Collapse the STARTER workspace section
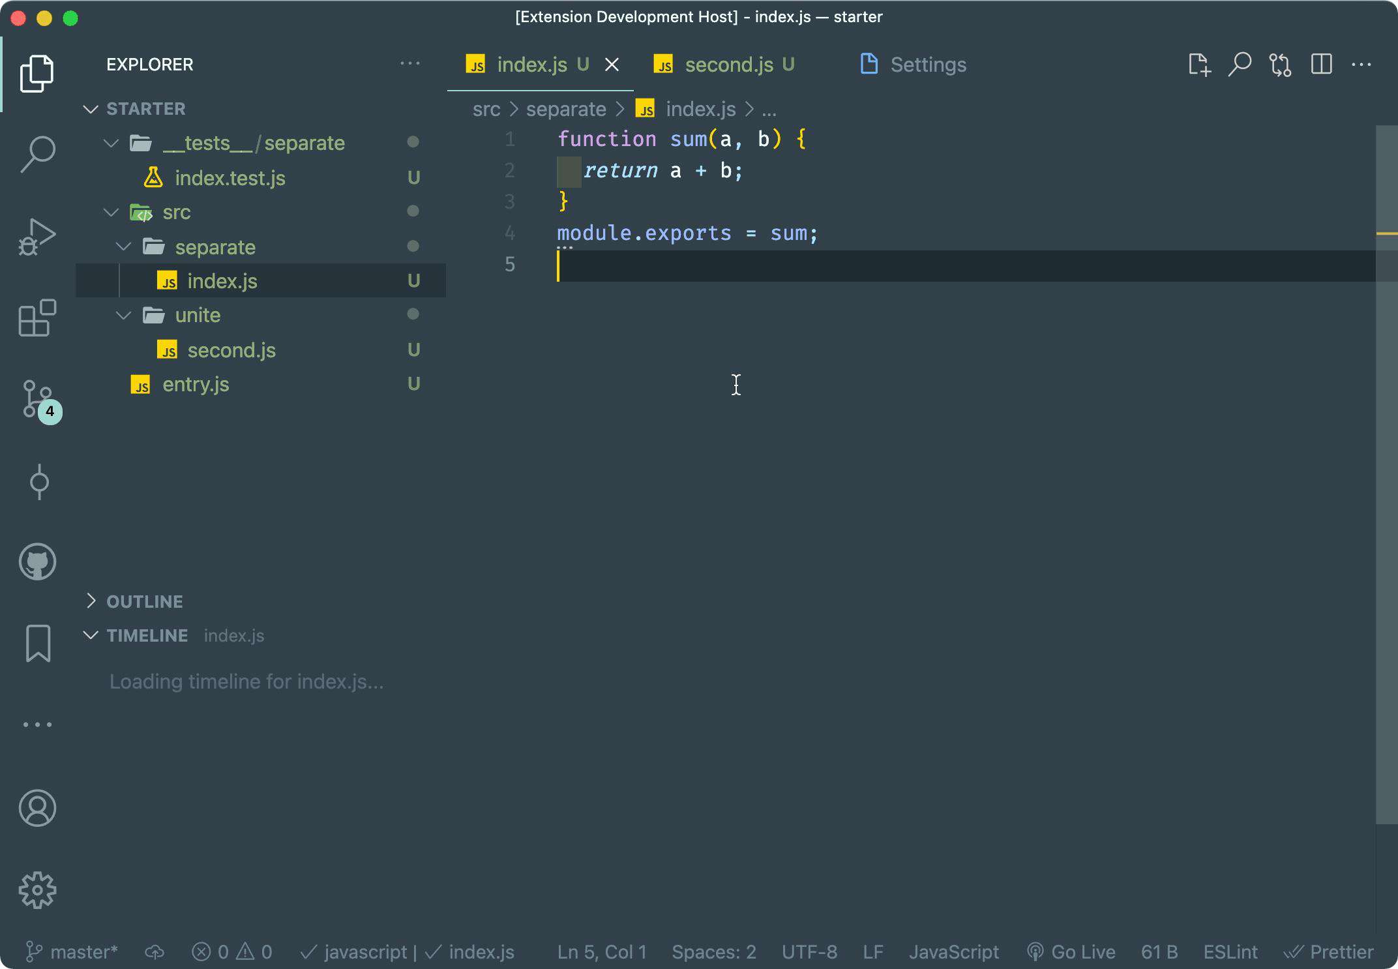 pos(261,109)
